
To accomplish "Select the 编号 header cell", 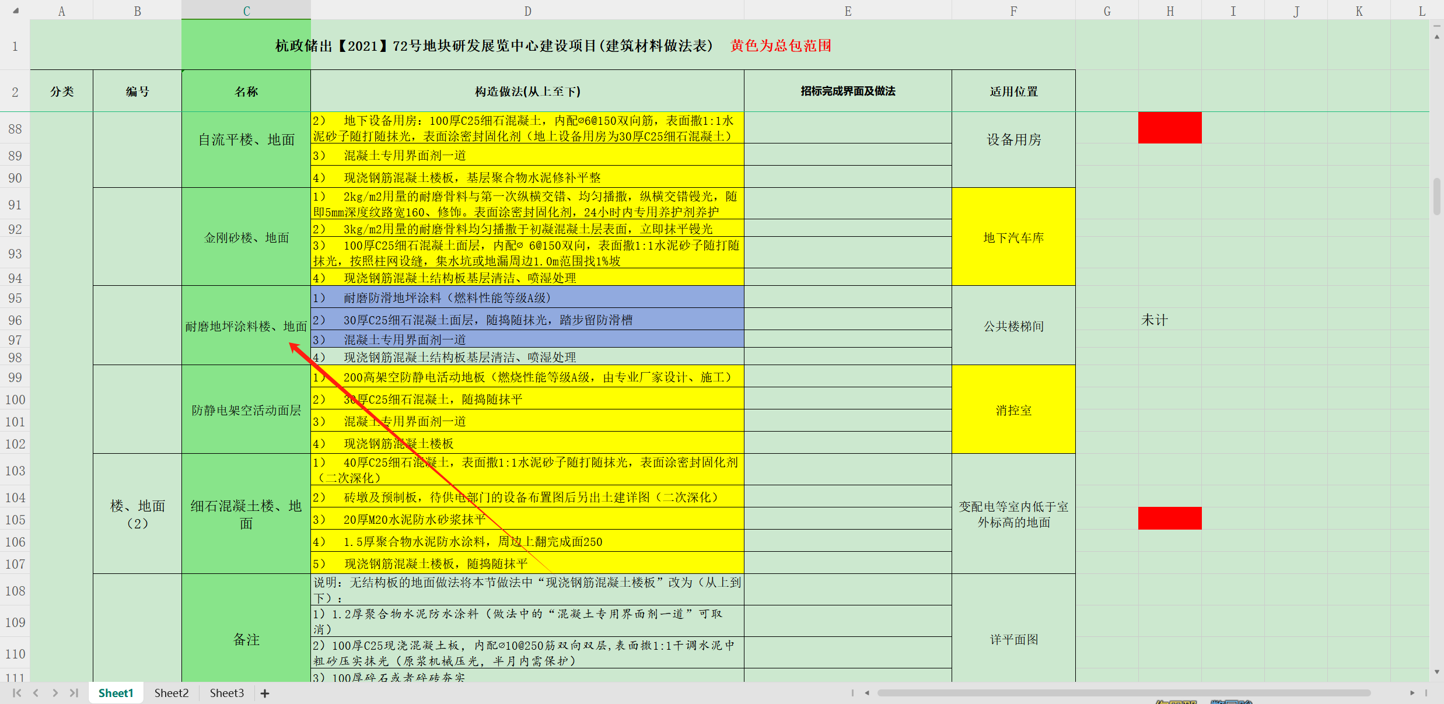I will [x=137, y=91].
